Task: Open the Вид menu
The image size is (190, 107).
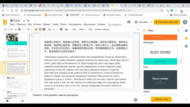Action: coord(30,24)
